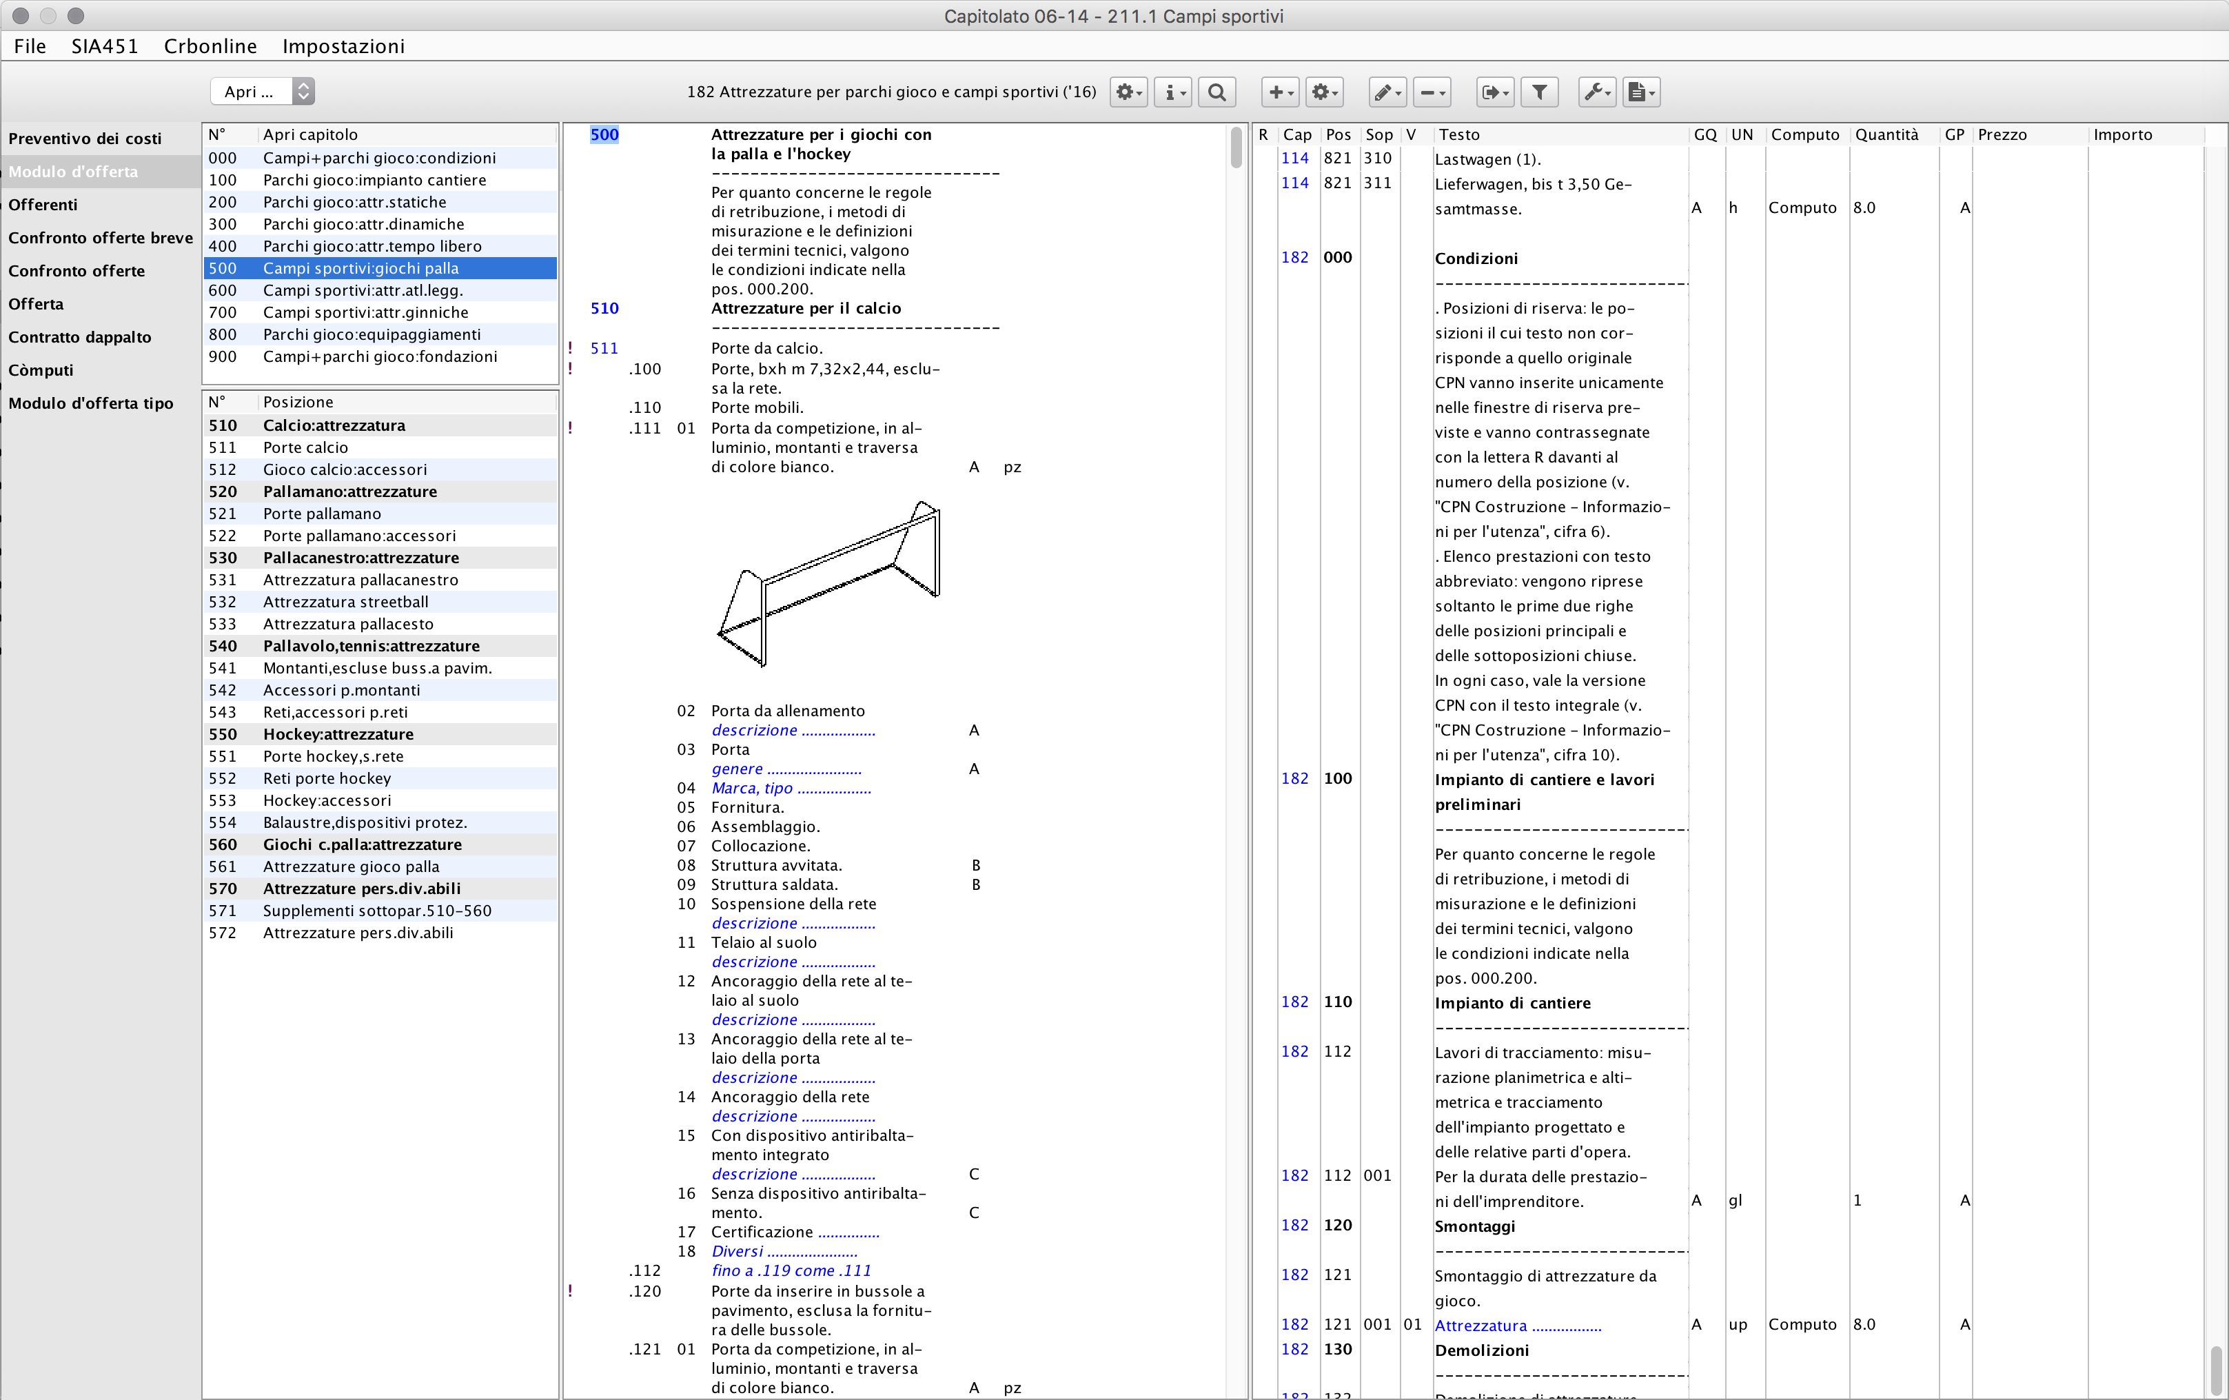Click the blue 511 position number

604,348
